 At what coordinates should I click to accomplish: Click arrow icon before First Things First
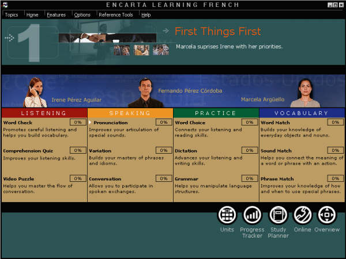click(x=166, y=31)
